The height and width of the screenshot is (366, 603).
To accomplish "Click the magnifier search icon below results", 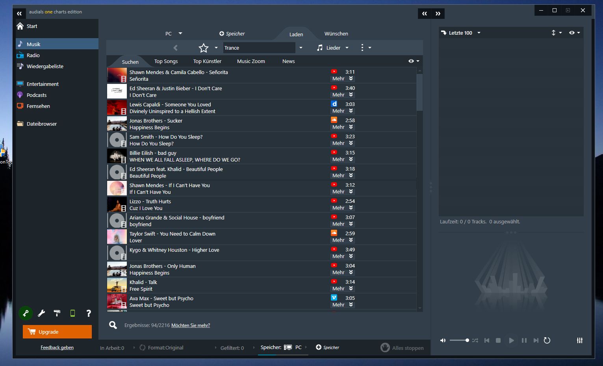I will tap(113, 325).
